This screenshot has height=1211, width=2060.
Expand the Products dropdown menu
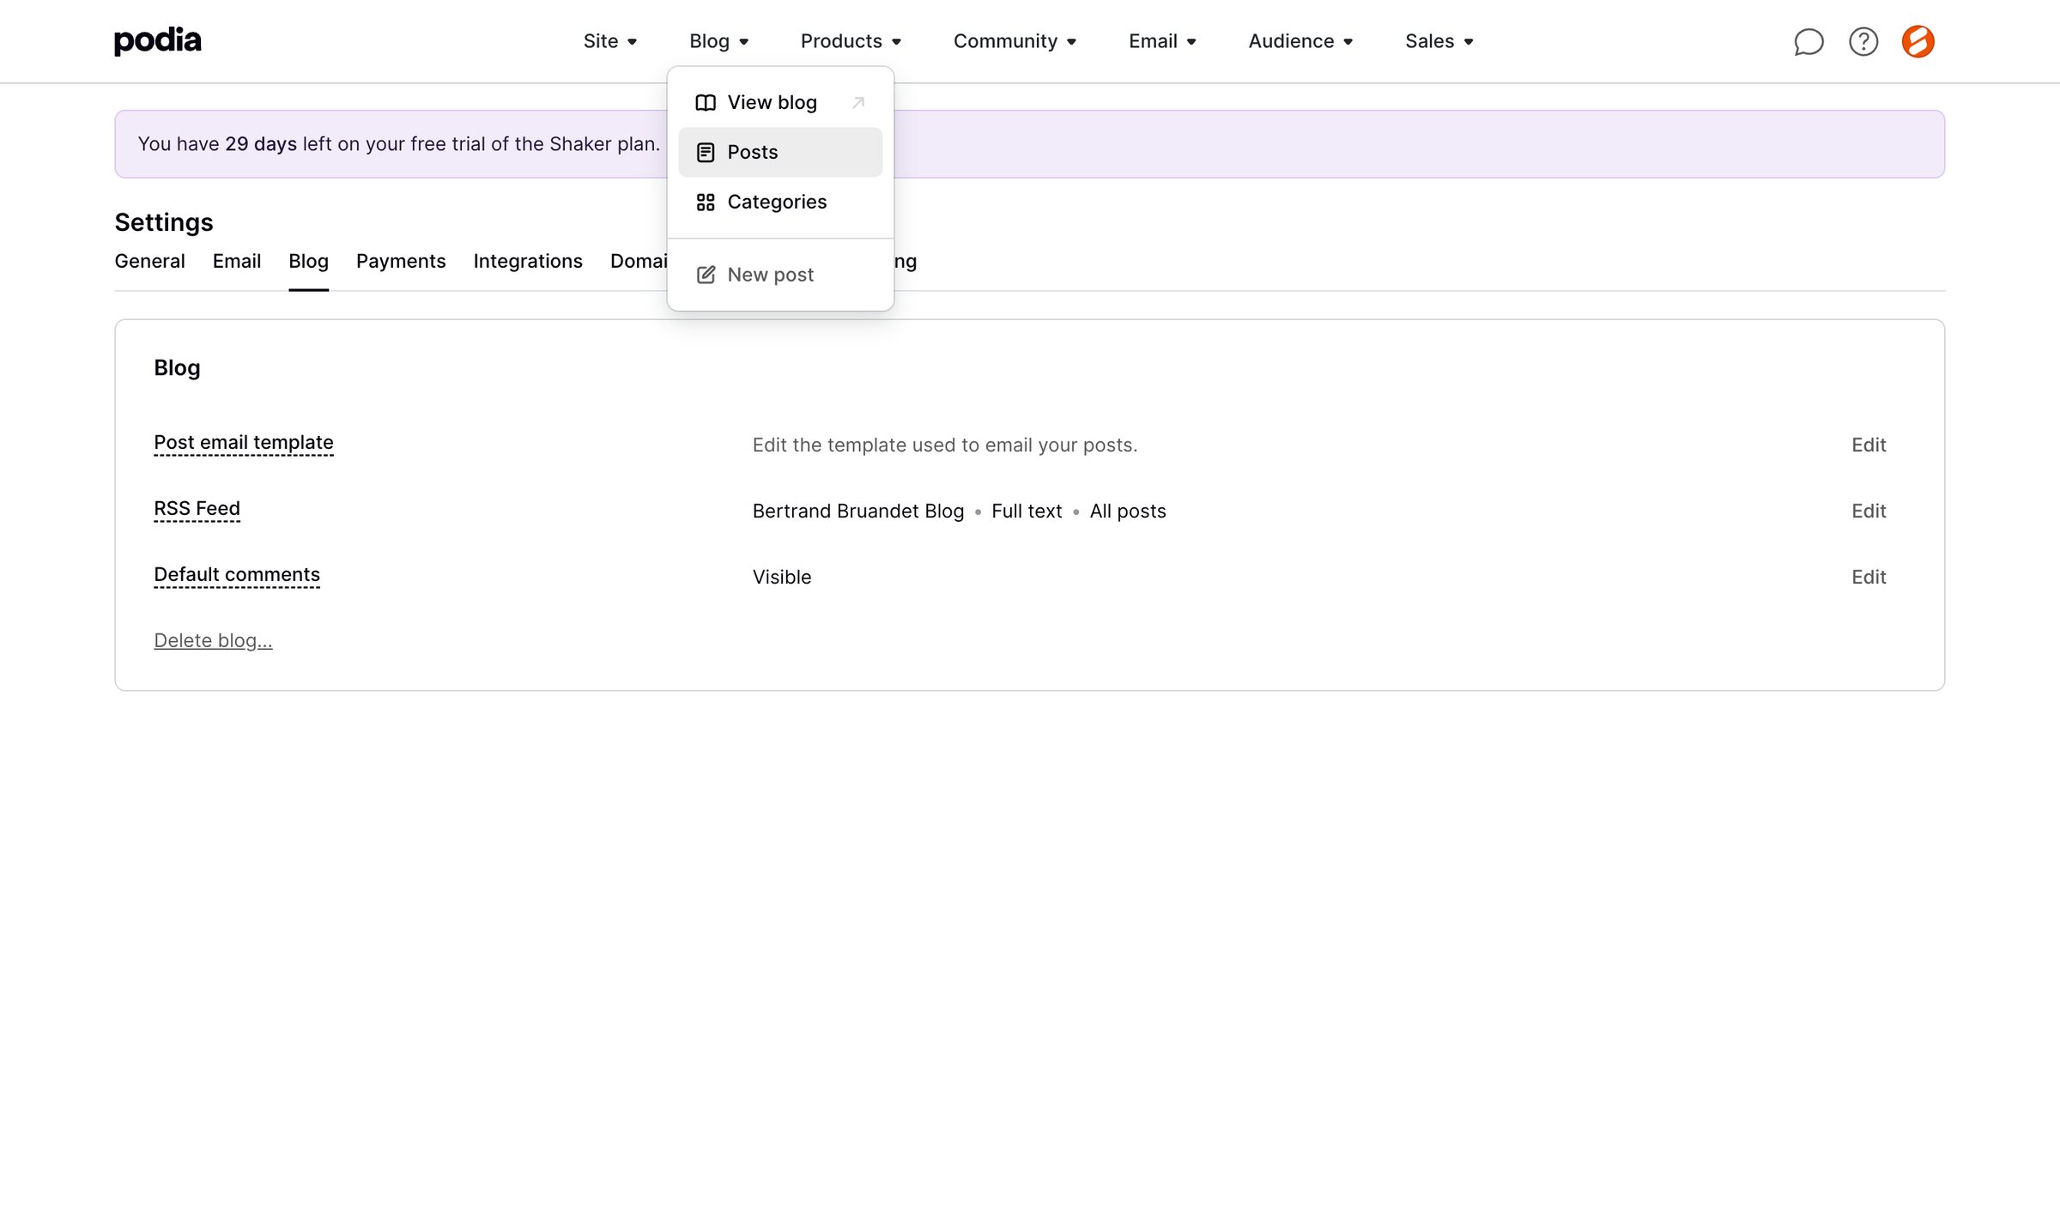[851, 41]
